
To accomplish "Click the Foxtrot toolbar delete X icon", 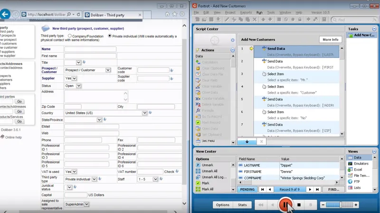I will (x=255, y=19).
